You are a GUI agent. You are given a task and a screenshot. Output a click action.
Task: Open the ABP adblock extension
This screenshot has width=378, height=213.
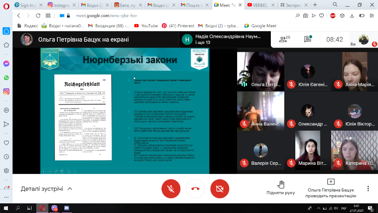point(332,16)
